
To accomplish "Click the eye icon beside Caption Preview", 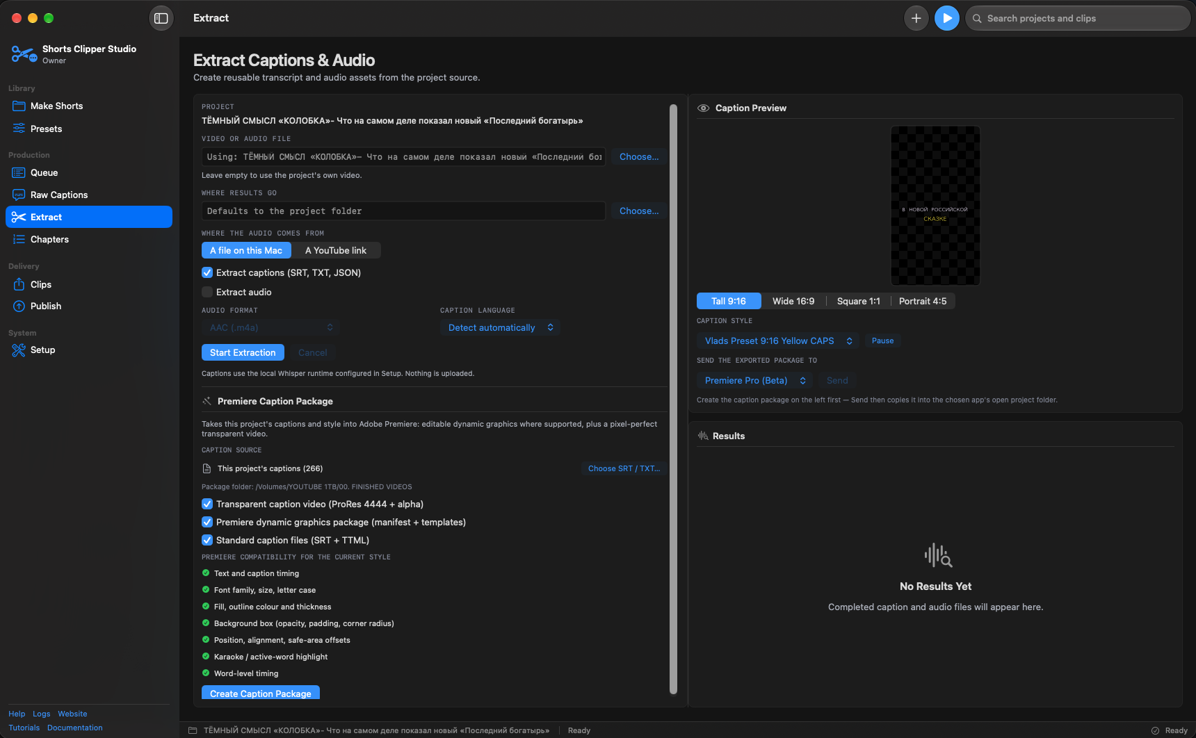I will (704, 108).
